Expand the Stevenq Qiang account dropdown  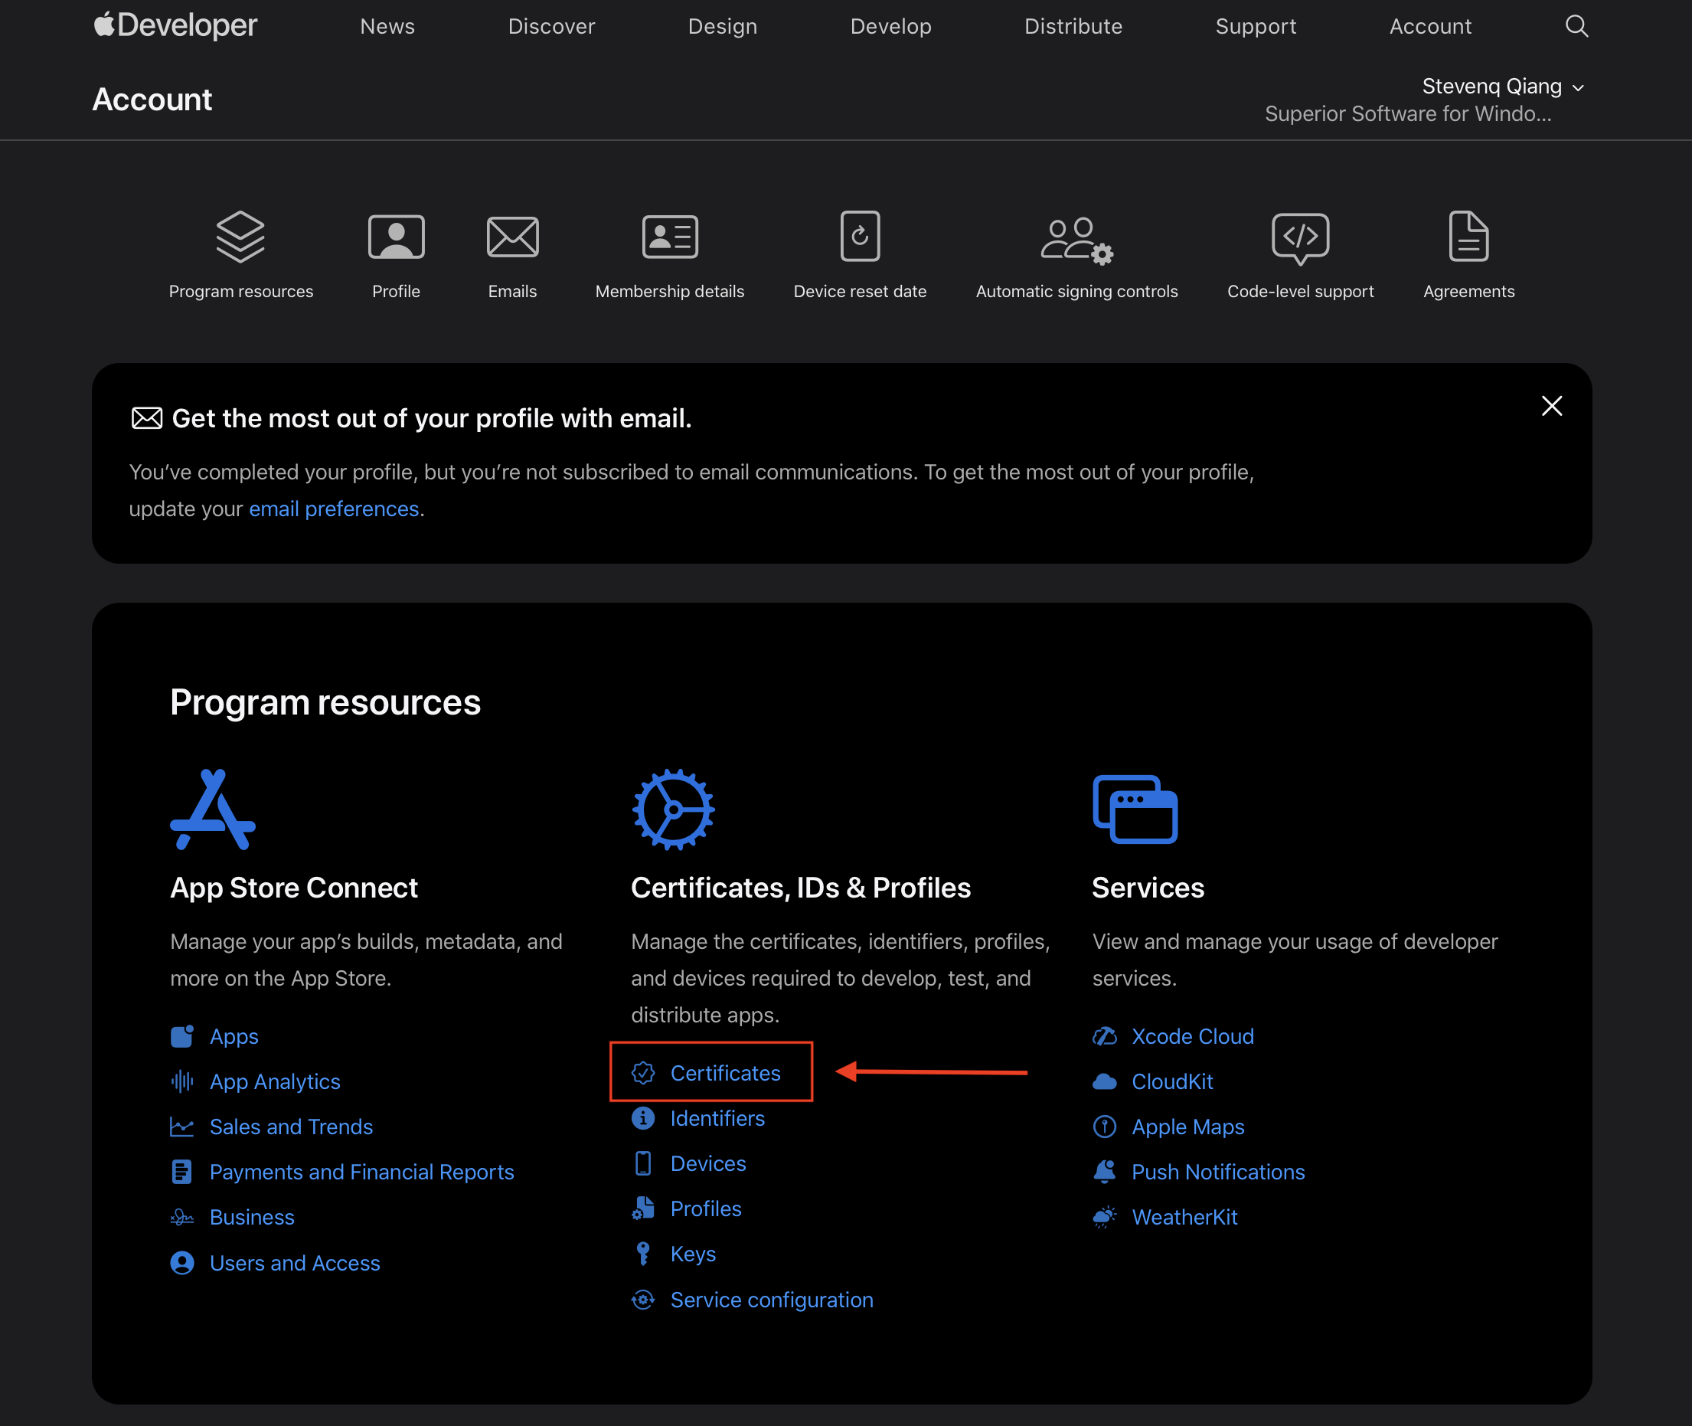[1502, 87]
